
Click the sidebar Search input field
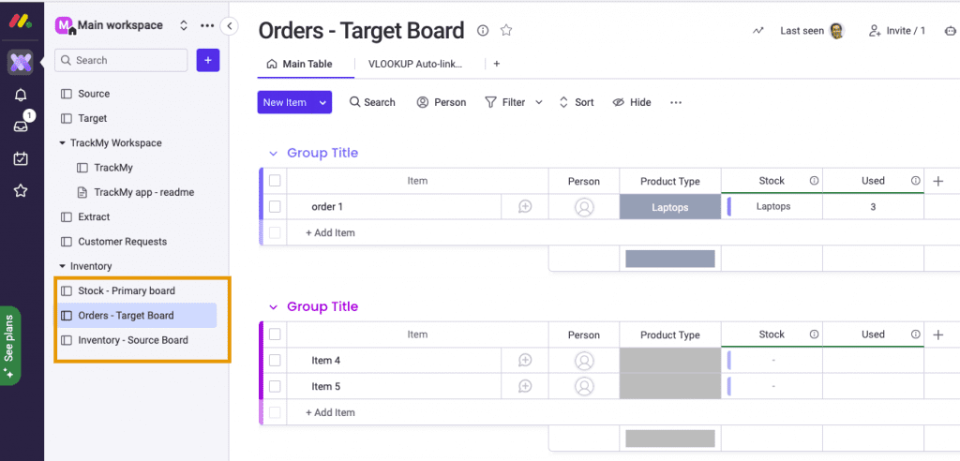tap(121, 61)
